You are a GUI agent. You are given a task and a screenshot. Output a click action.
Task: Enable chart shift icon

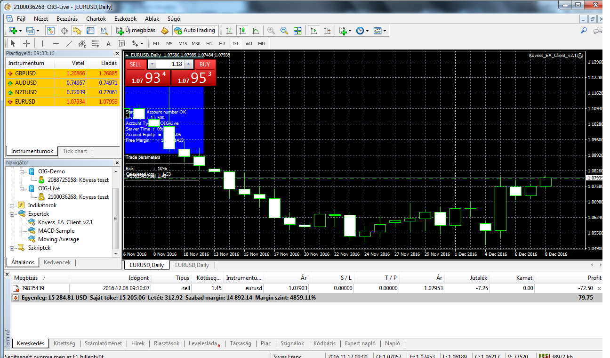click(x=327, y=30)
